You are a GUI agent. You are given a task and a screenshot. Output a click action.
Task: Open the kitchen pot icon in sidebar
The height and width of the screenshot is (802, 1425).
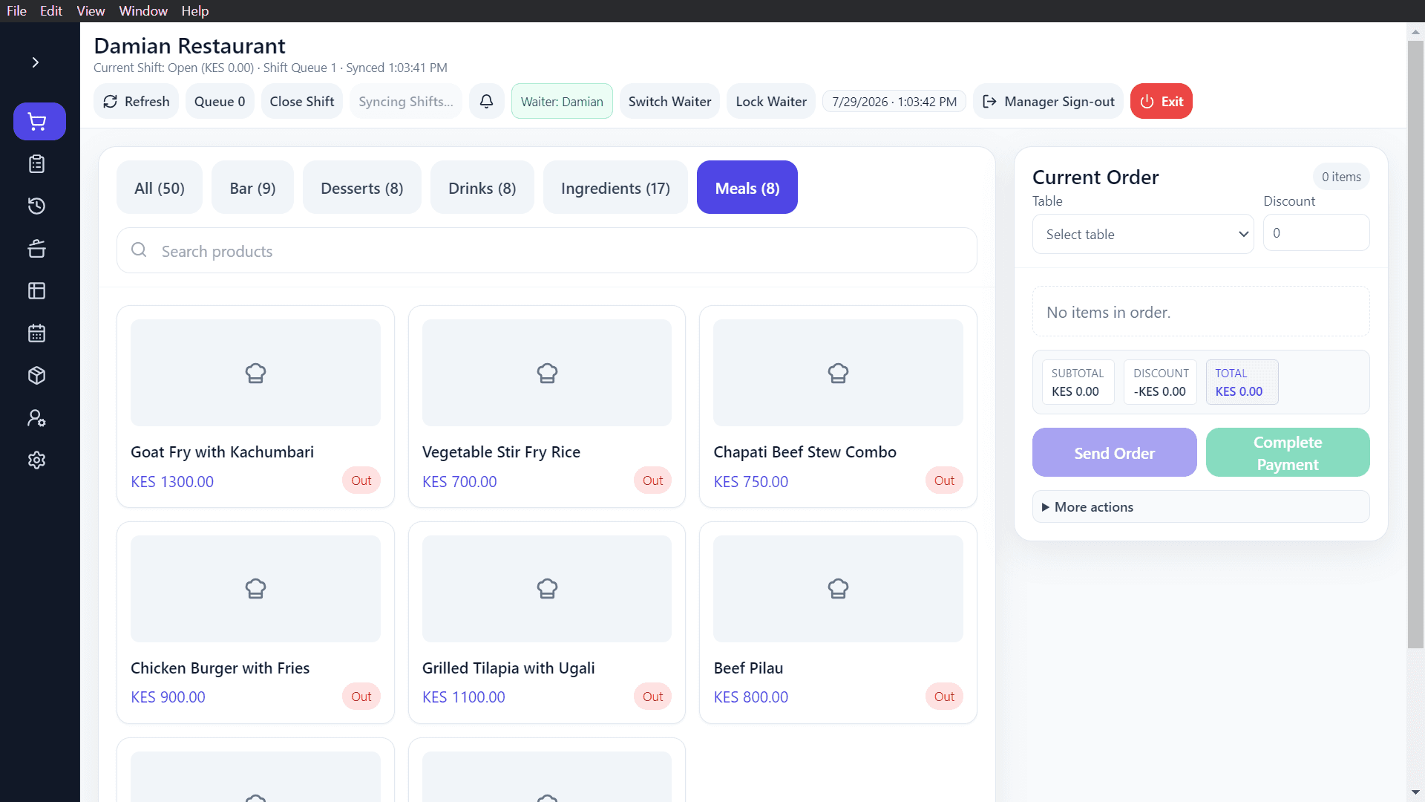pos(37,249)
